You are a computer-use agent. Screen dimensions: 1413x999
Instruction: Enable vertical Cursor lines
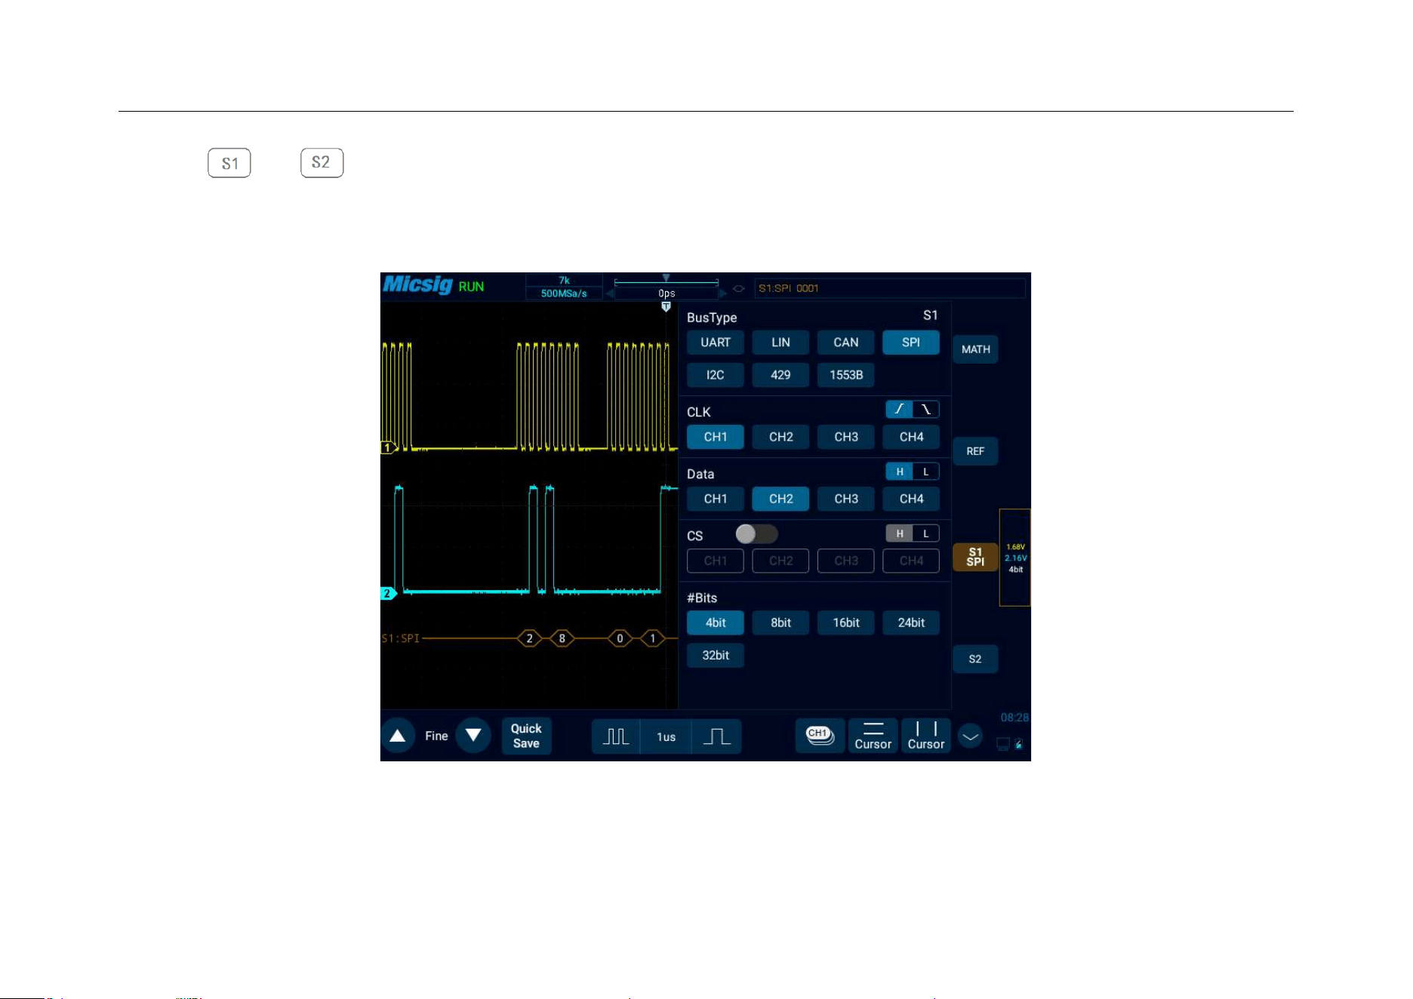point(926,736)
